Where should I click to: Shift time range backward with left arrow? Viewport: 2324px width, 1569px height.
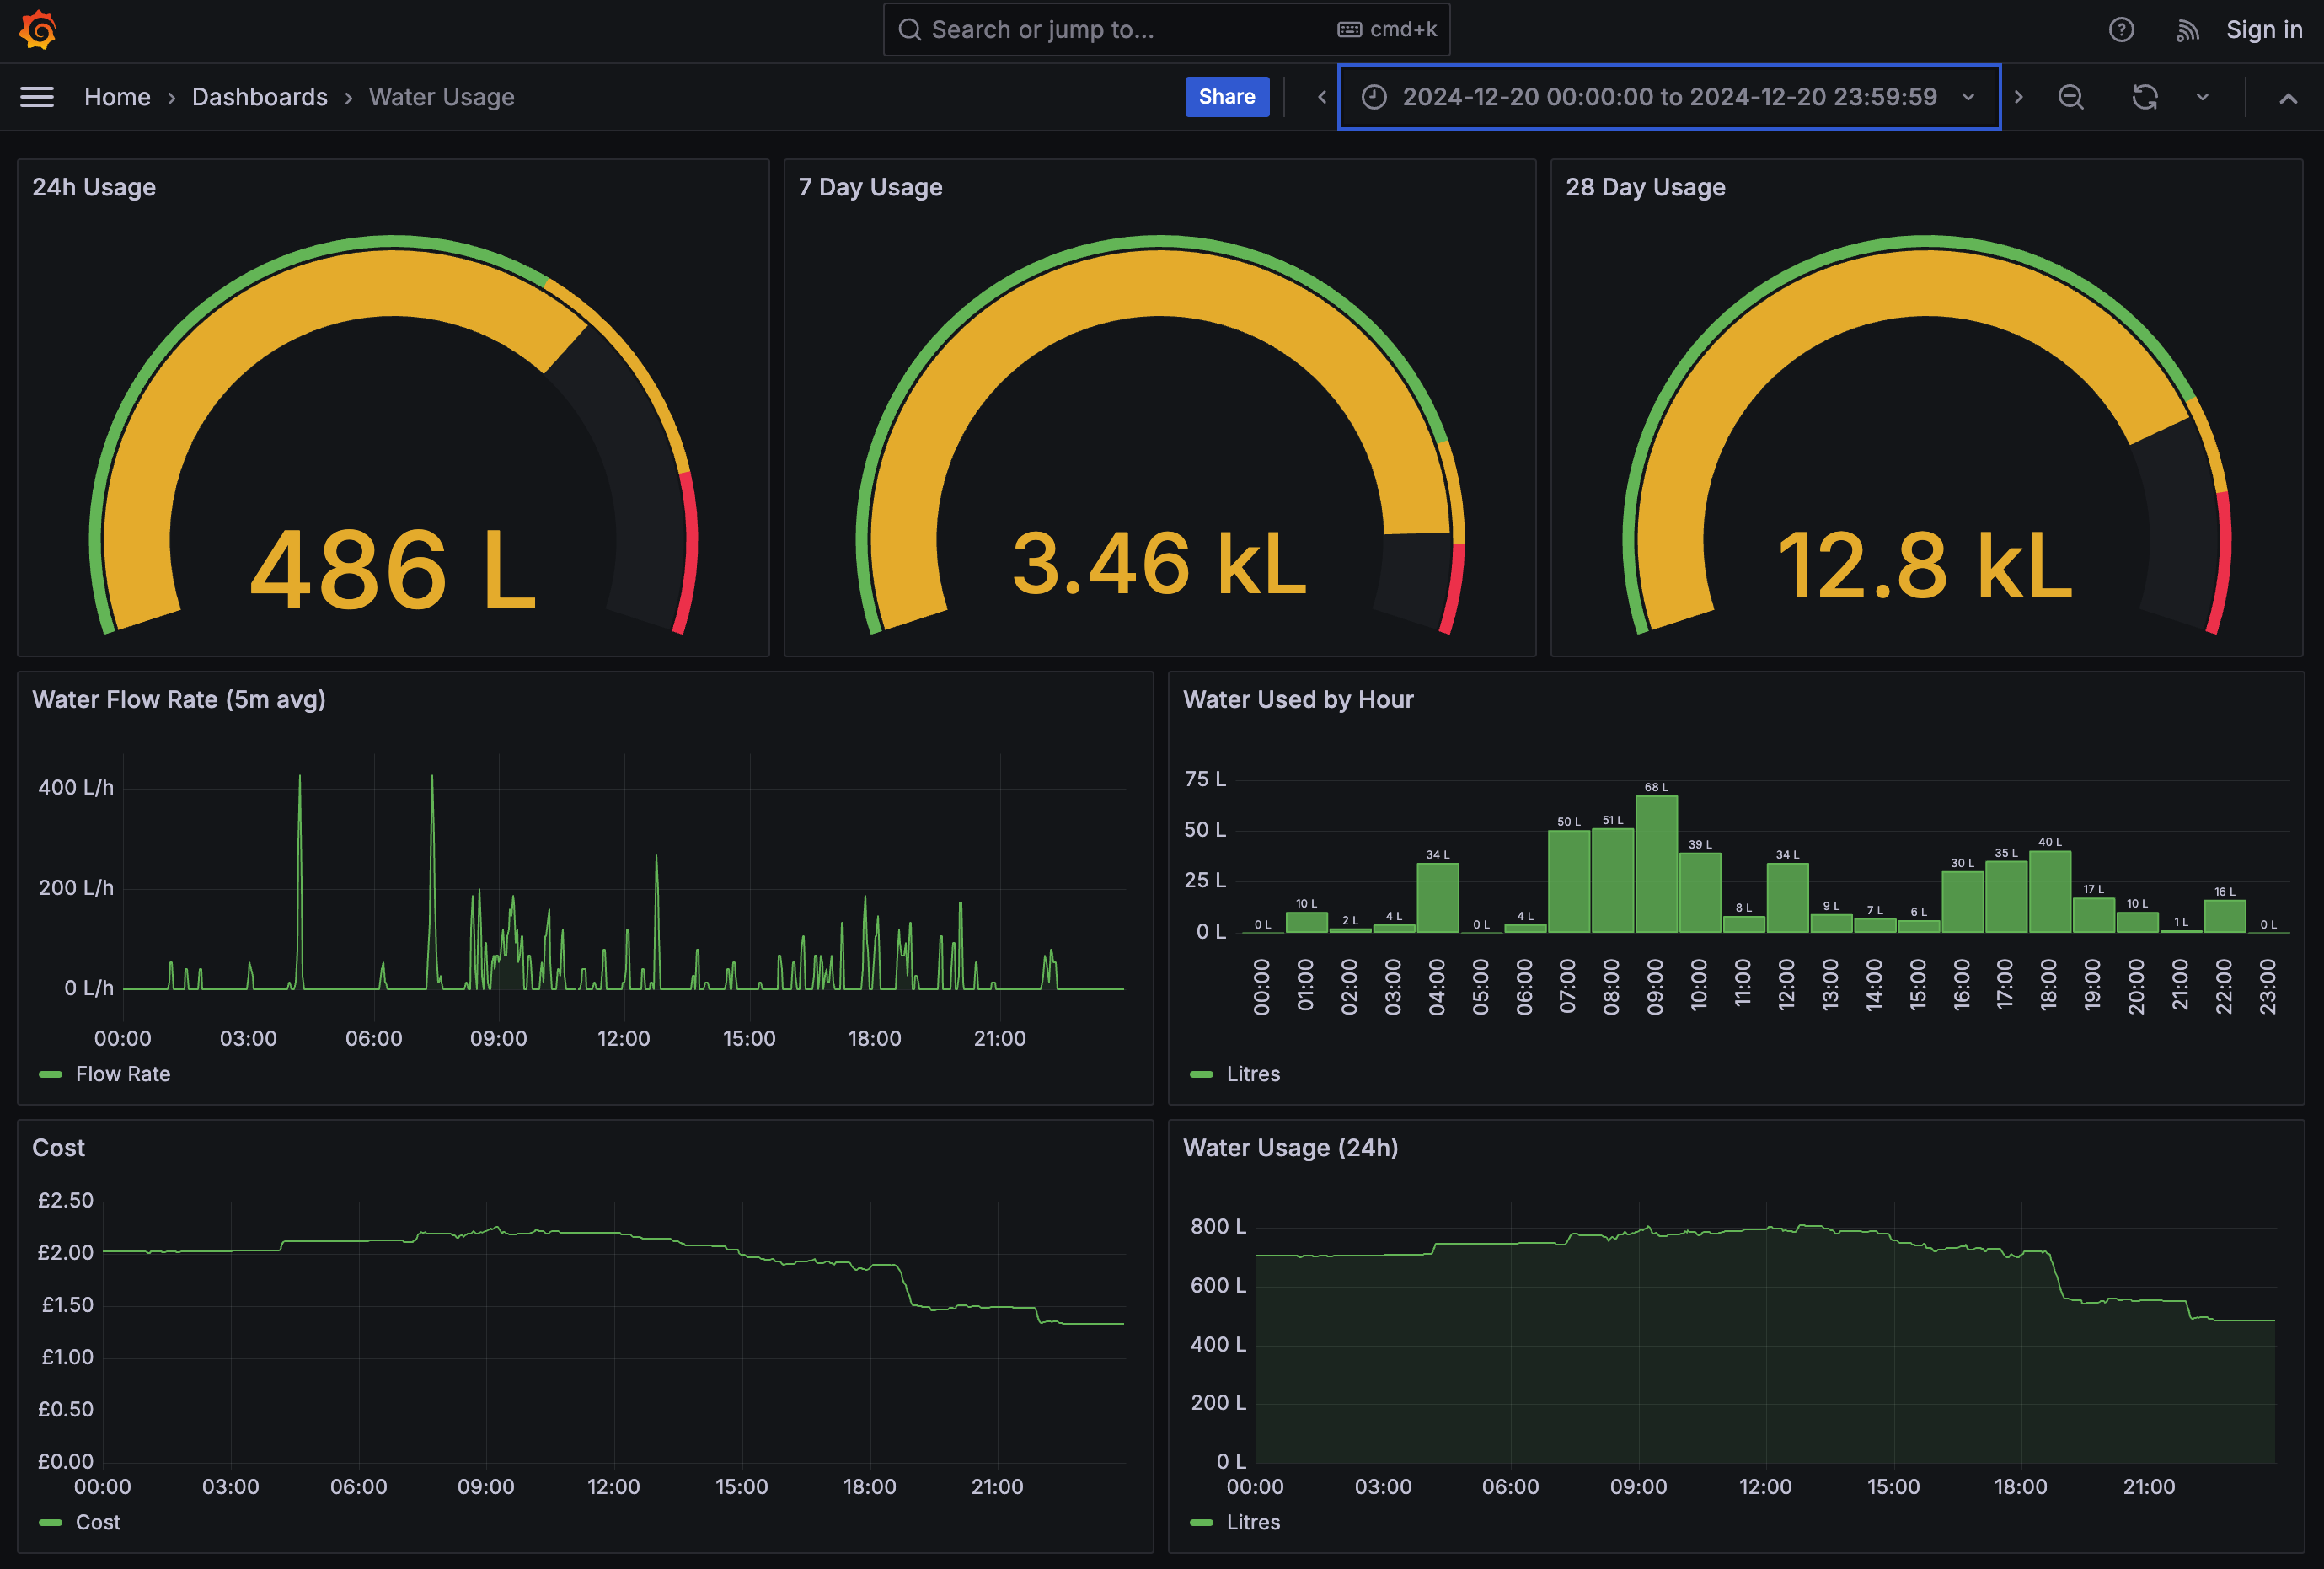[1321, 97]
